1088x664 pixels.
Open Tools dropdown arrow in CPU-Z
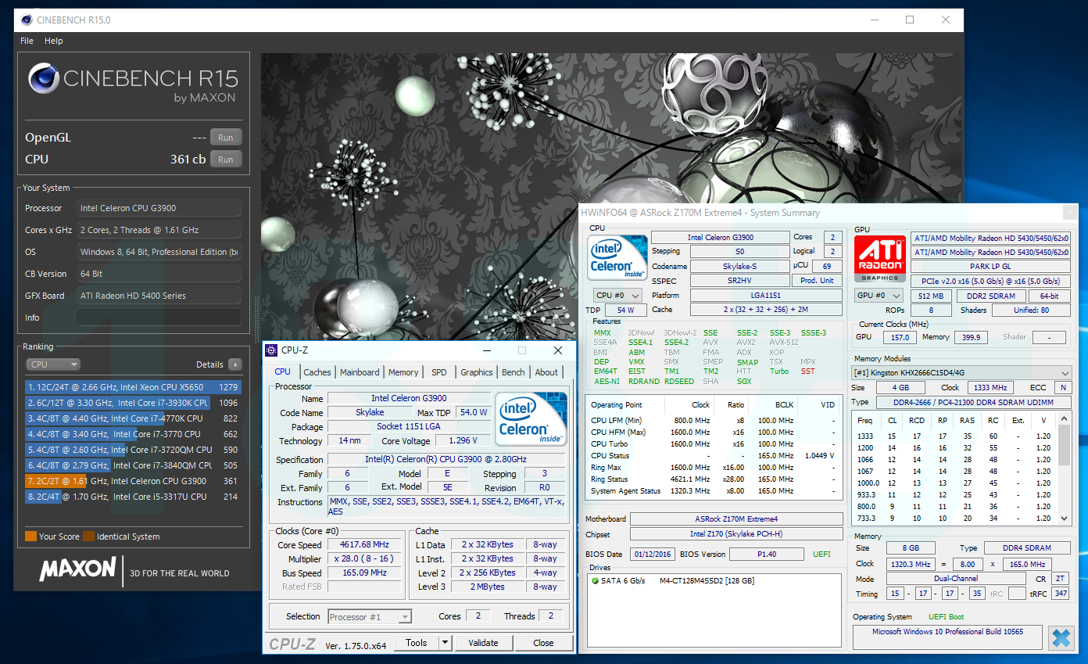(x=445, y=643)
